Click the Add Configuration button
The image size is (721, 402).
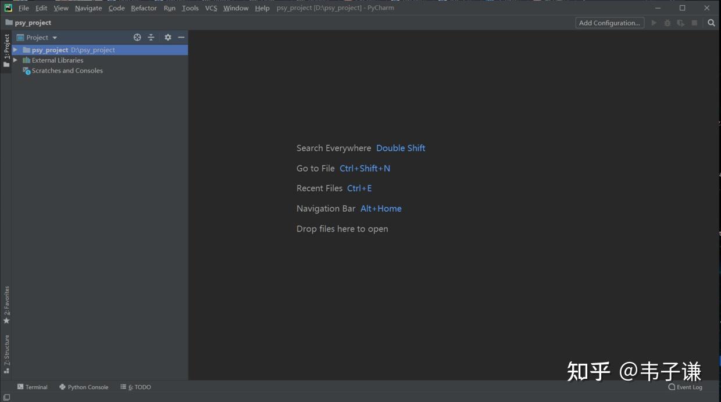pyautogui.click(x=609, y=23)
